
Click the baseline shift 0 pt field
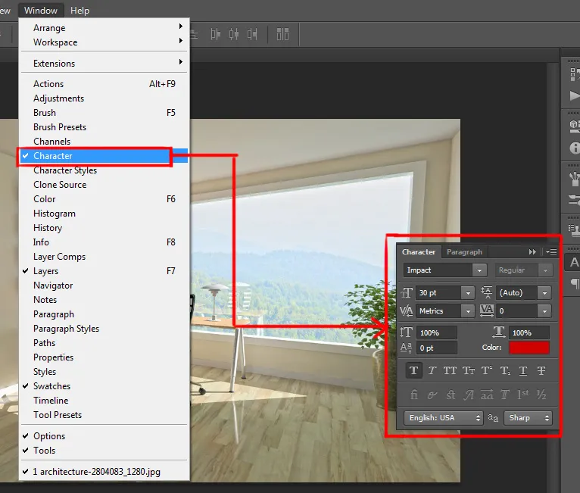point(436,348)
